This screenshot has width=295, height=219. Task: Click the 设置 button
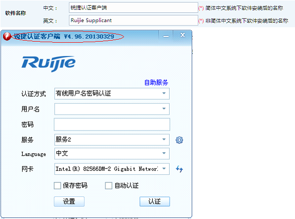tap(69, 202)
